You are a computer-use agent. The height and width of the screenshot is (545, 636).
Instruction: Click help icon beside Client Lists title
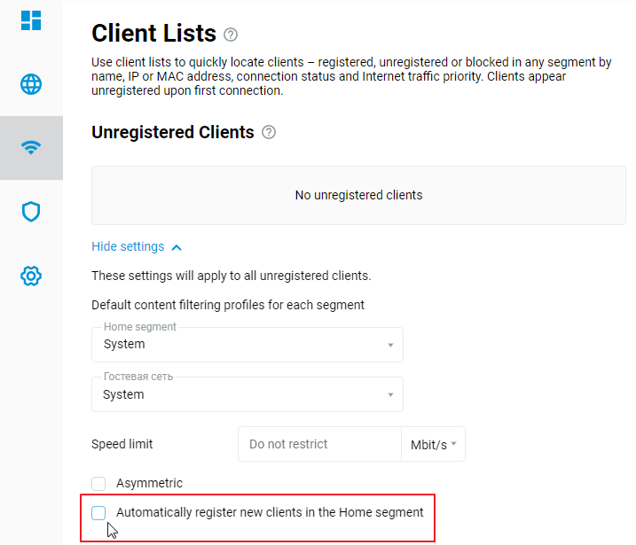point(231,35)
